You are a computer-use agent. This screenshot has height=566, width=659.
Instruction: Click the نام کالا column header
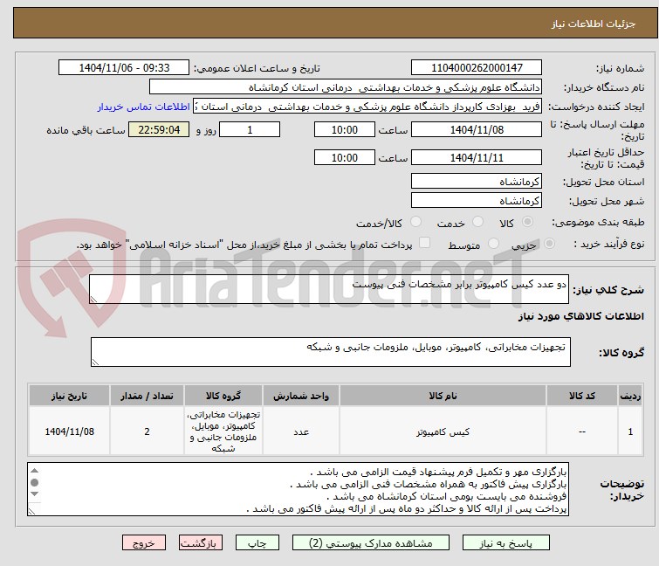(x=443, y=396)
